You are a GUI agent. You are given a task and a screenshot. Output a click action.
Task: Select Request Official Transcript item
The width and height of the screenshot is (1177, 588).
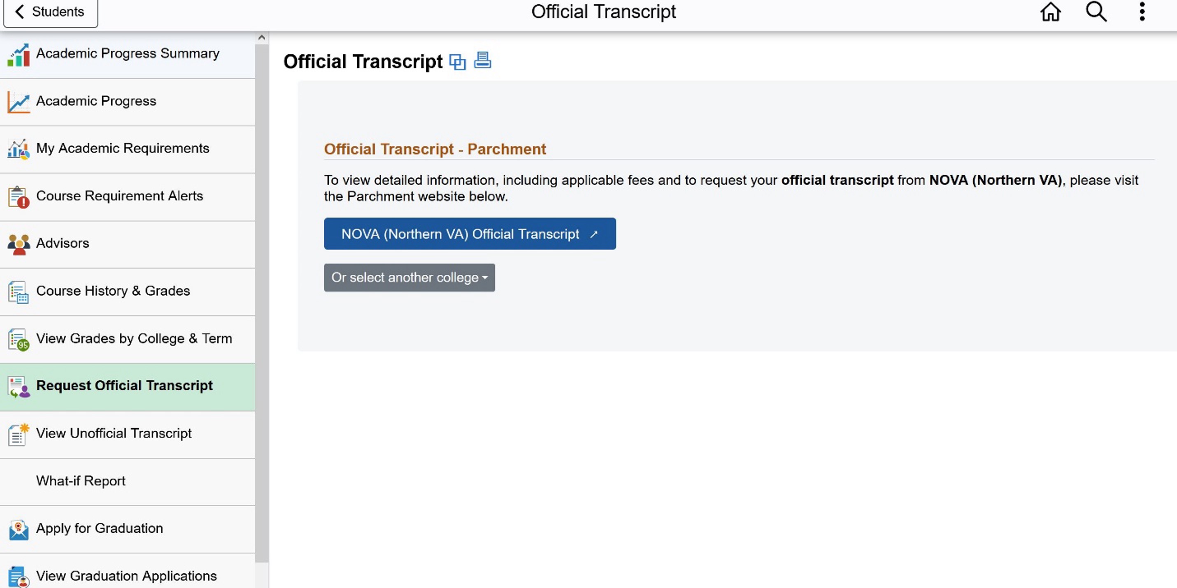[128, 386]
